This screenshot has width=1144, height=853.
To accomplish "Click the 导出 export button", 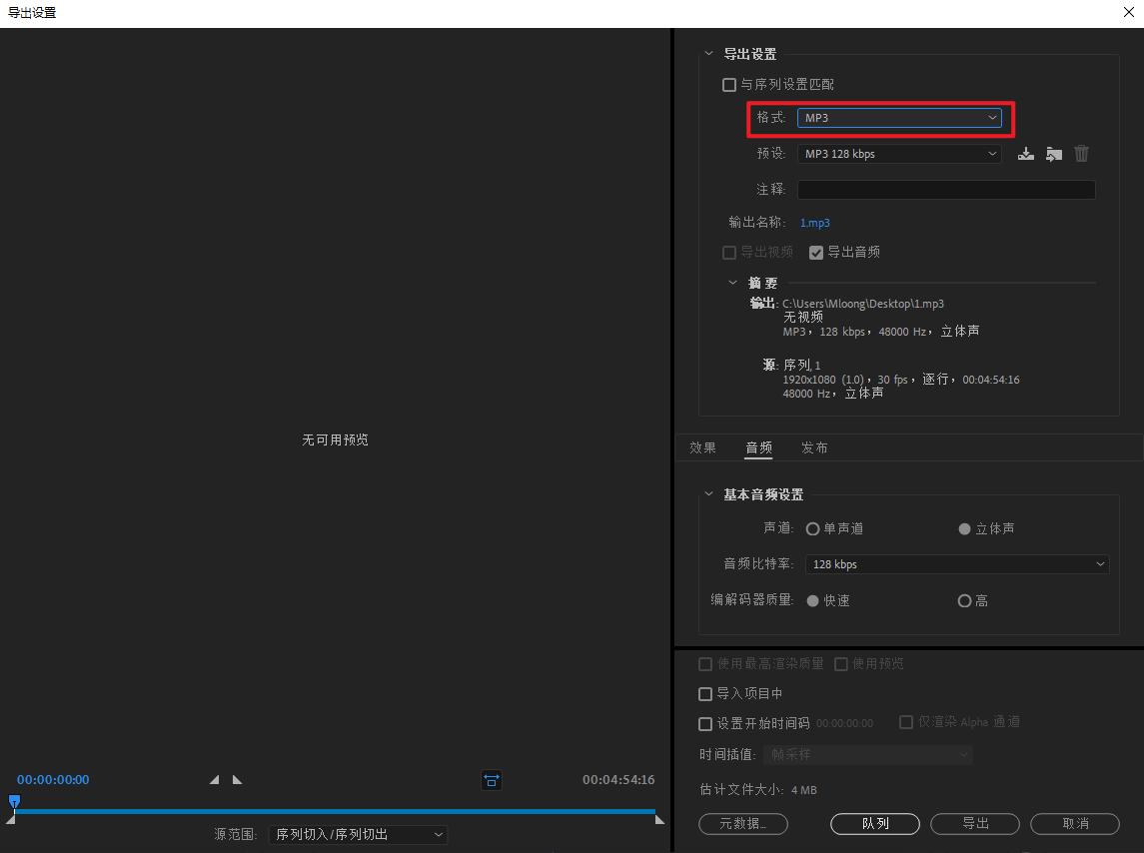I will click(x=974, y=824).
